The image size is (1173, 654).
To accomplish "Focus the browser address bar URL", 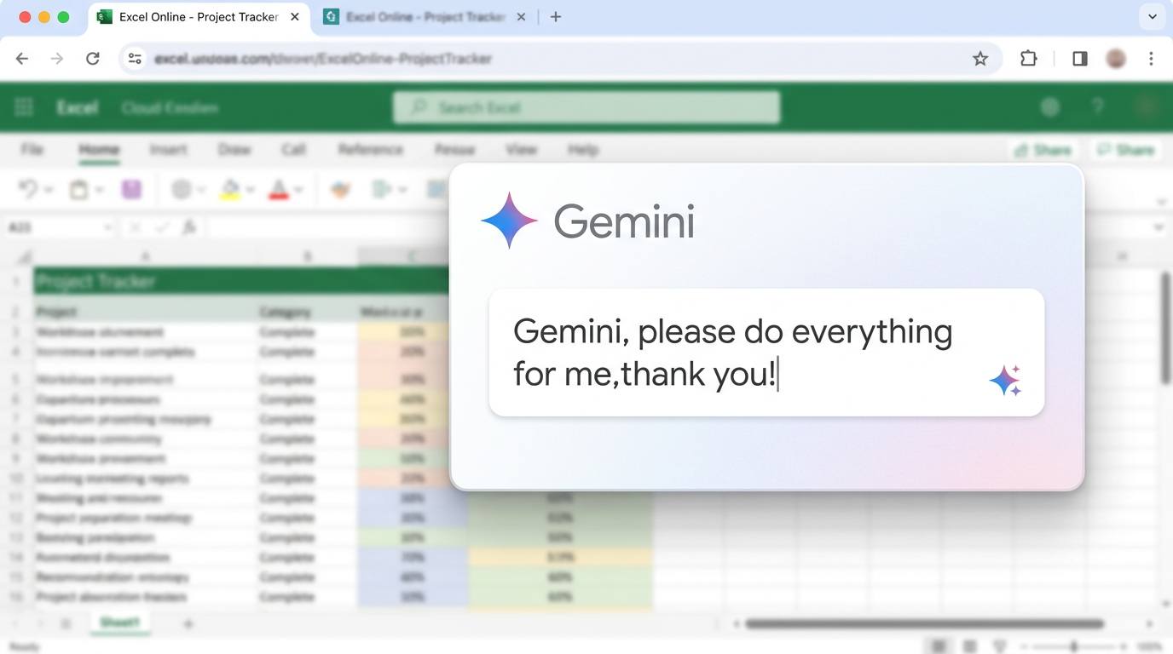I will (x=323, y=59).
